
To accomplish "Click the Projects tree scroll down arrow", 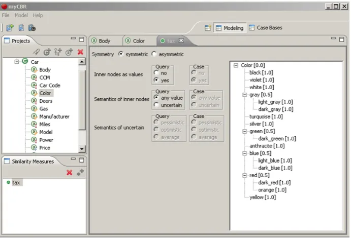I will pyautogui.click(x=82, y=148).
